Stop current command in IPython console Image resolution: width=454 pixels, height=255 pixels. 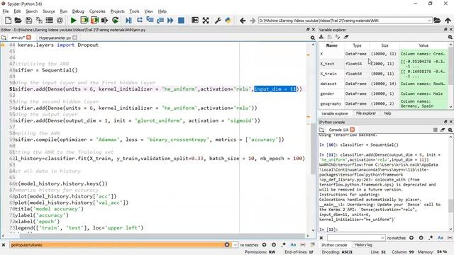[x=435, y=130]
